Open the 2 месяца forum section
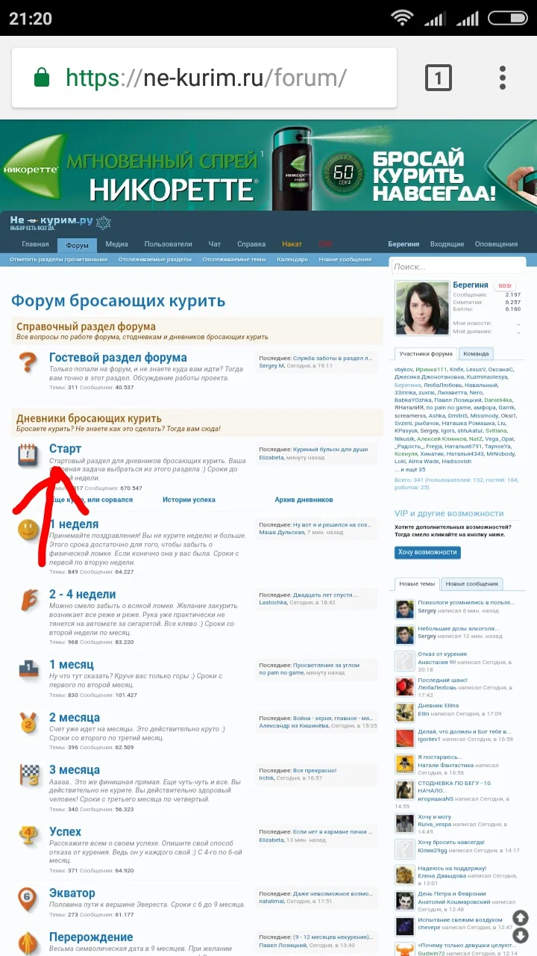This screenshot has width=537, height=956. click(74, 718)
